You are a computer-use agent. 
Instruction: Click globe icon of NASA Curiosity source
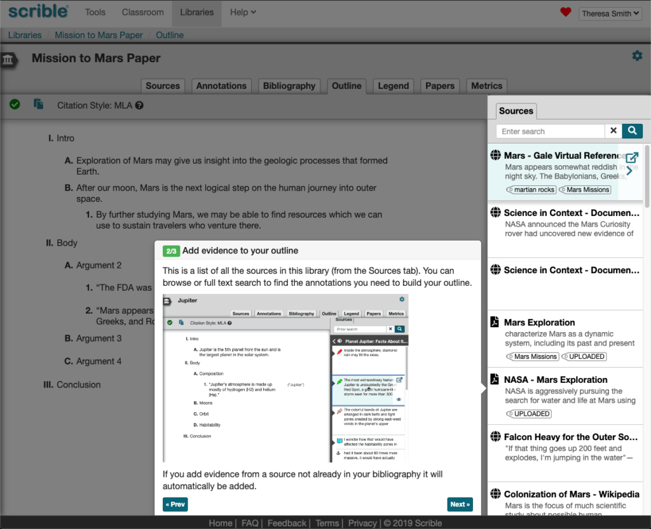(495, 212)
